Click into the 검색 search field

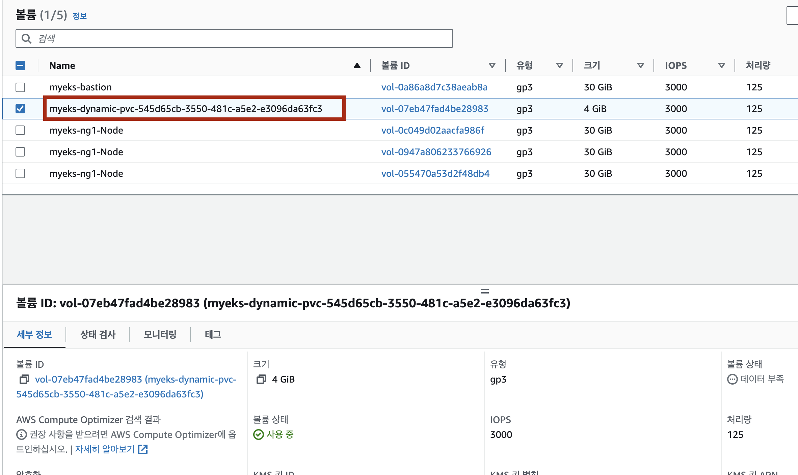tap(236, 38)
